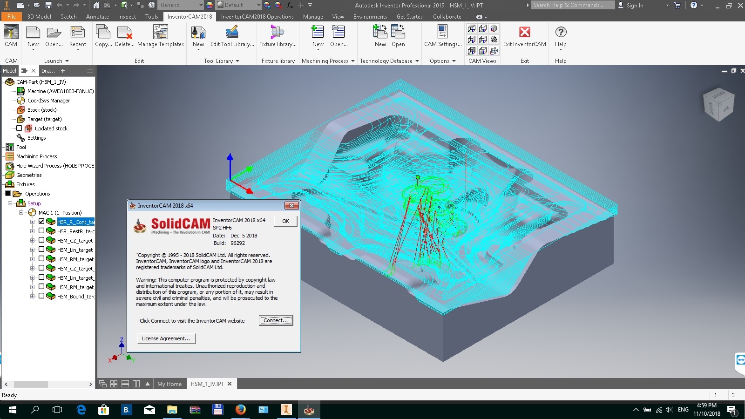
Task: Select Settings in CAM tree
Action: click(x=36, y=138)
